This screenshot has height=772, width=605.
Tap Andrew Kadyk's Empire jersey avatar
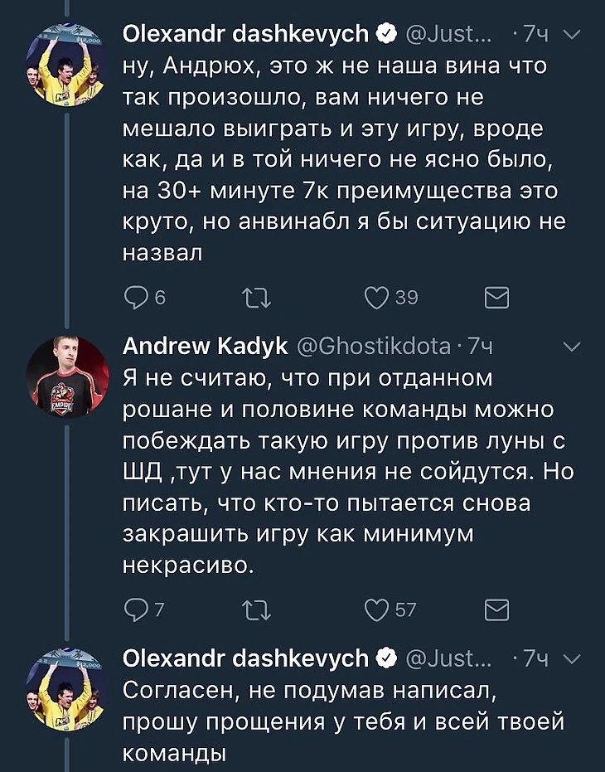click(67, 377)
